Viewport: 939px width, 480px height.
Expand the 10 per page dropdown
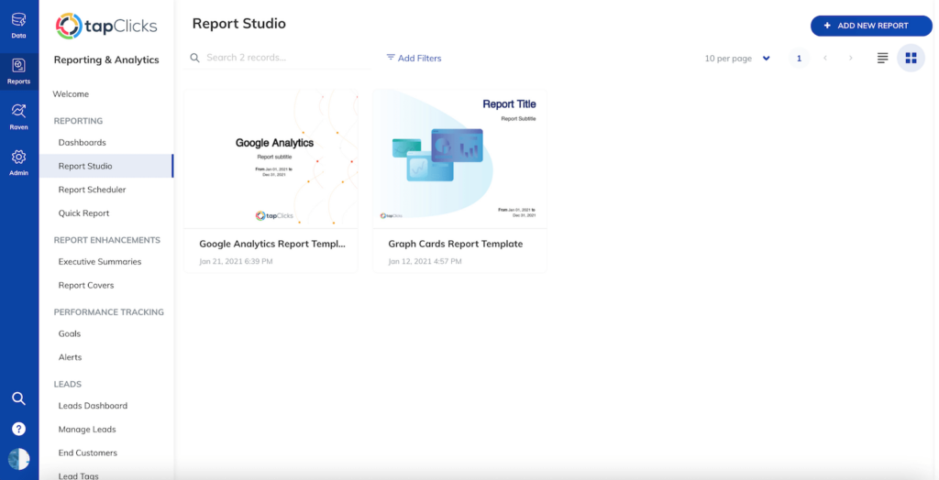(x=737, y=58)
